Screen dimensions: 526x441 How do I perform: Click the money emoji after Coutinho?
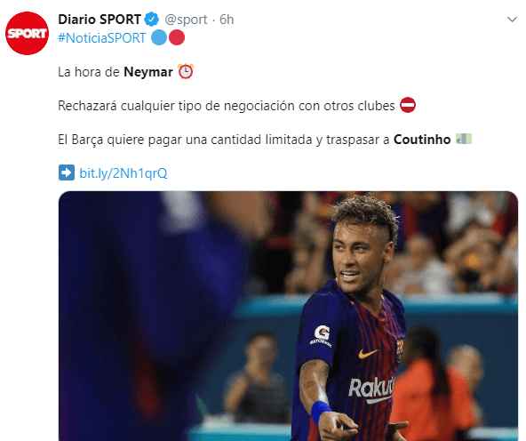[464, 139]
